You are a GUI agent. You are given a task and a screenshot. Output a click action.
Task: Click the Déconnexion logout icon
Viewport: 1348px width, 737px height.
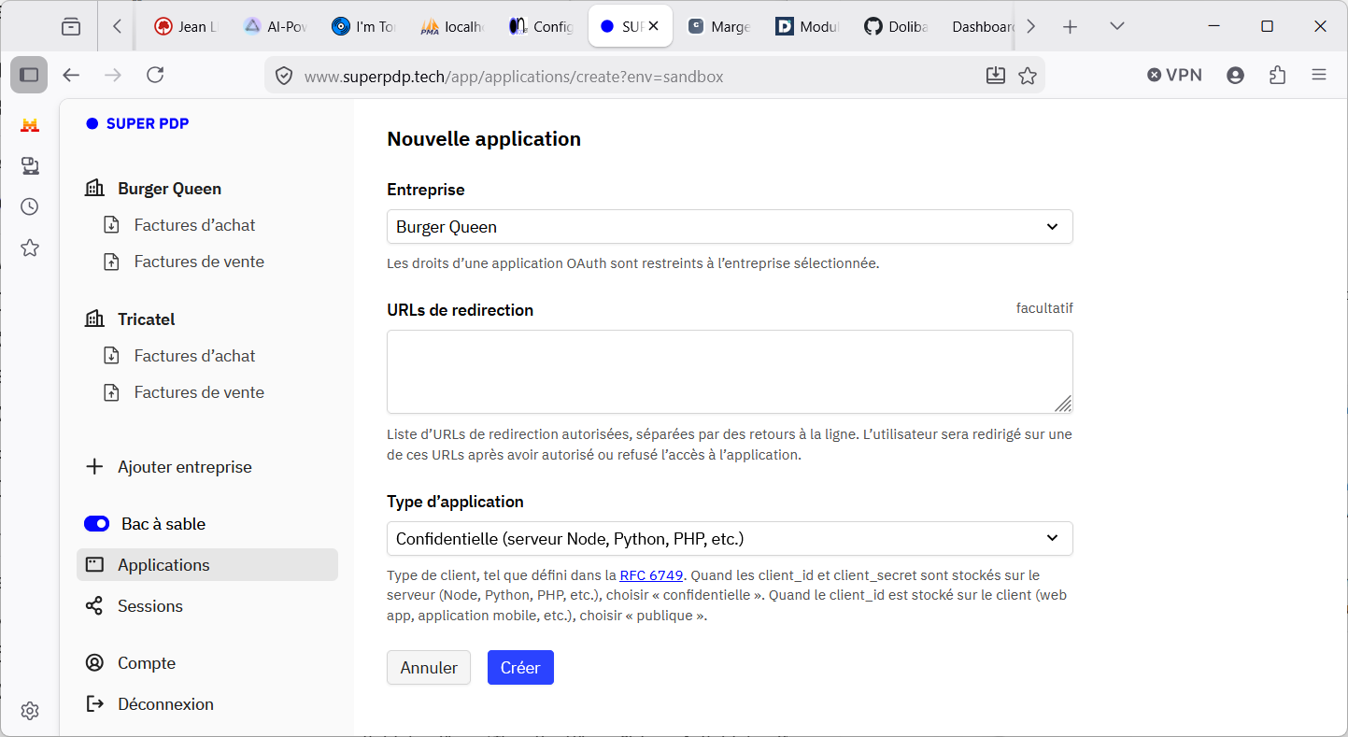point(94,704)
